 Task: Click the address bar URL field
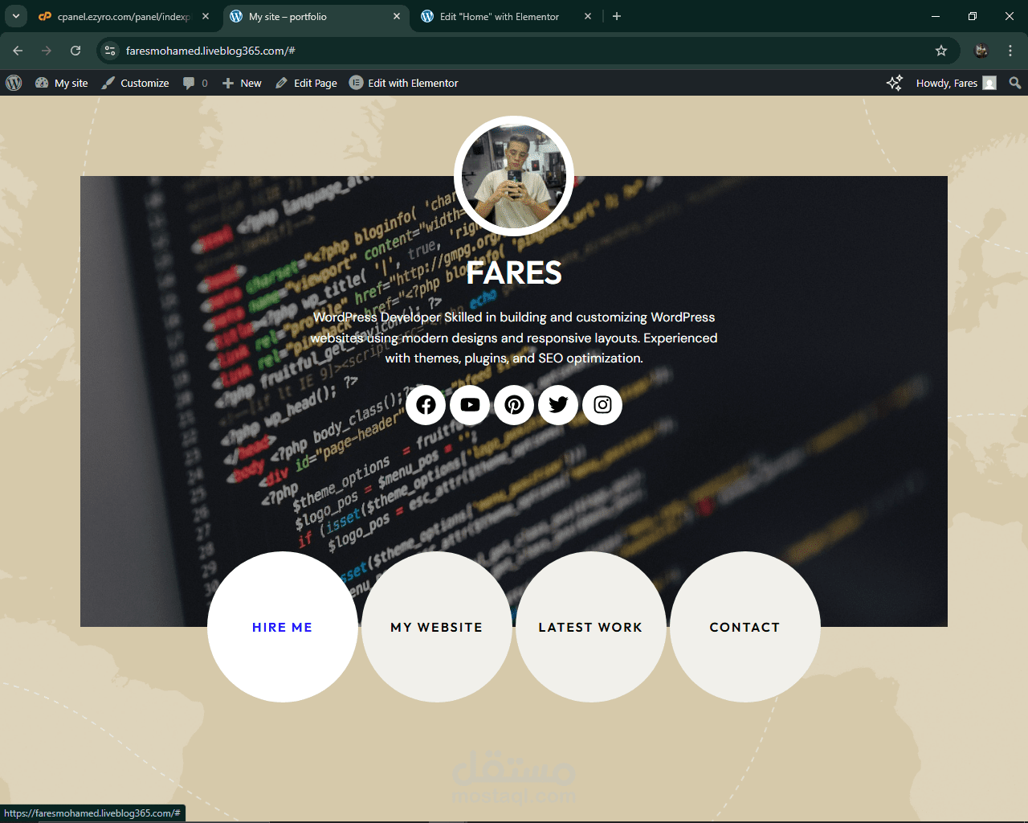(528, 51)
